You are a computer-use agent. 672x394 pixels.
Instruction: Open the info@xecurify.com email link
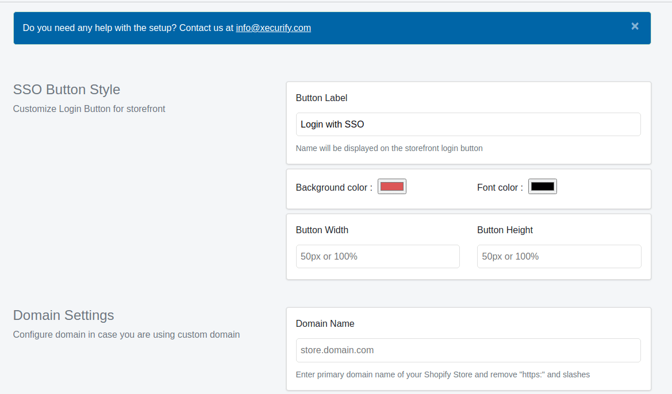click(273, 28)
